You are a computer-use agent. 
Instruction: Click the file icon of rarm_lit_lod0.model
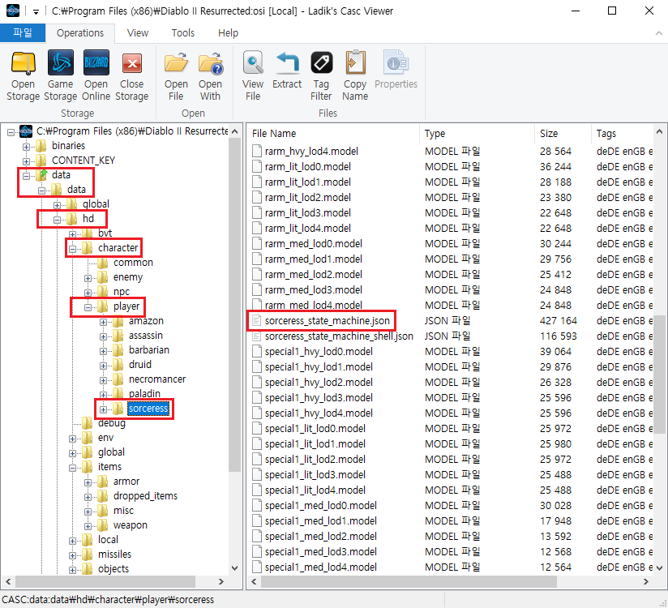256,166
